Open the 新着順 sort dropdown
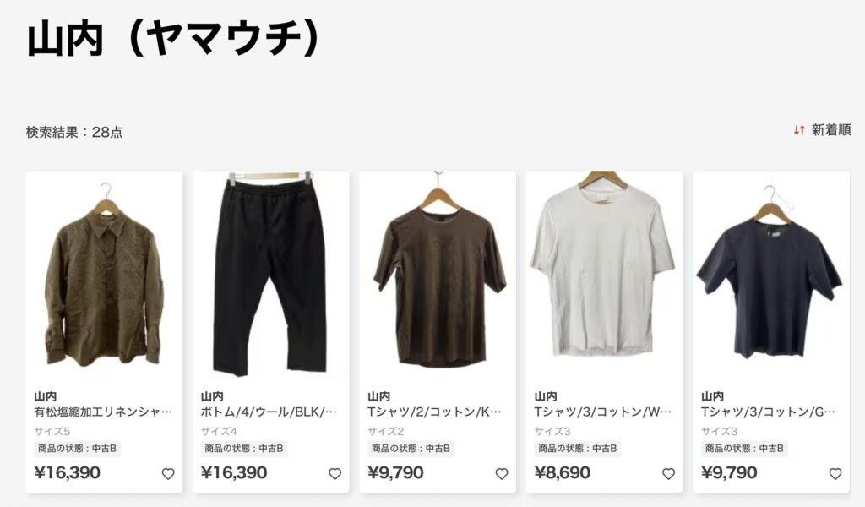 823,130
